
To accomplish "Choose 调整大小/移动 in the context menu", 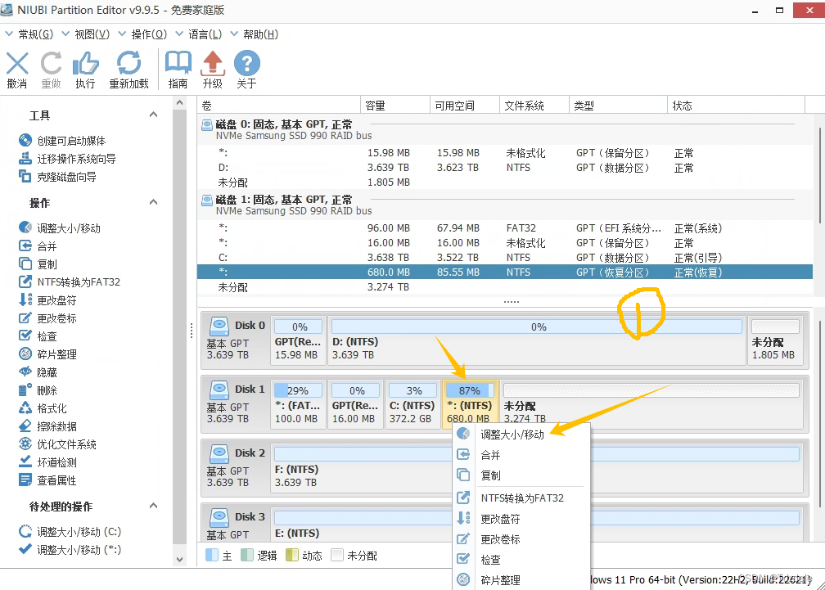I will point(521,435).
